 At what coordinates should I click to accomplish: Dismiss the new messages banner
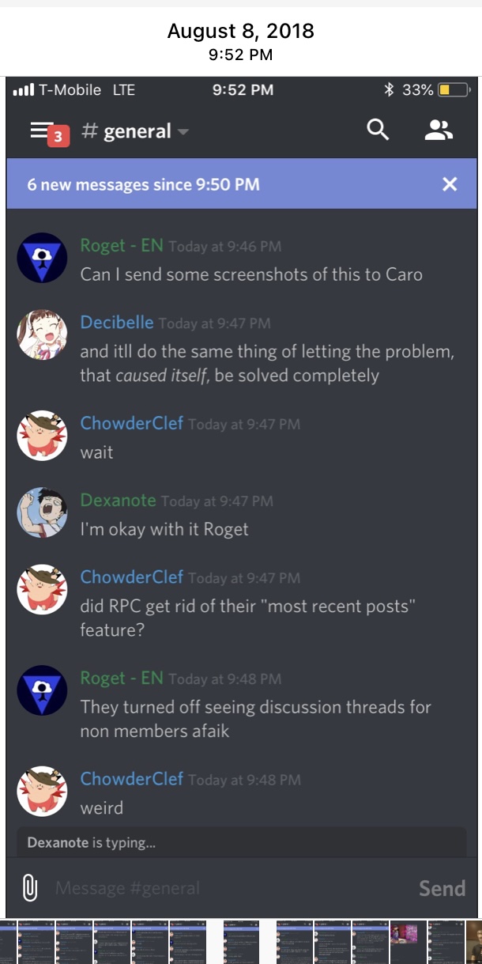pyautogui.click(x=450, y=184)
